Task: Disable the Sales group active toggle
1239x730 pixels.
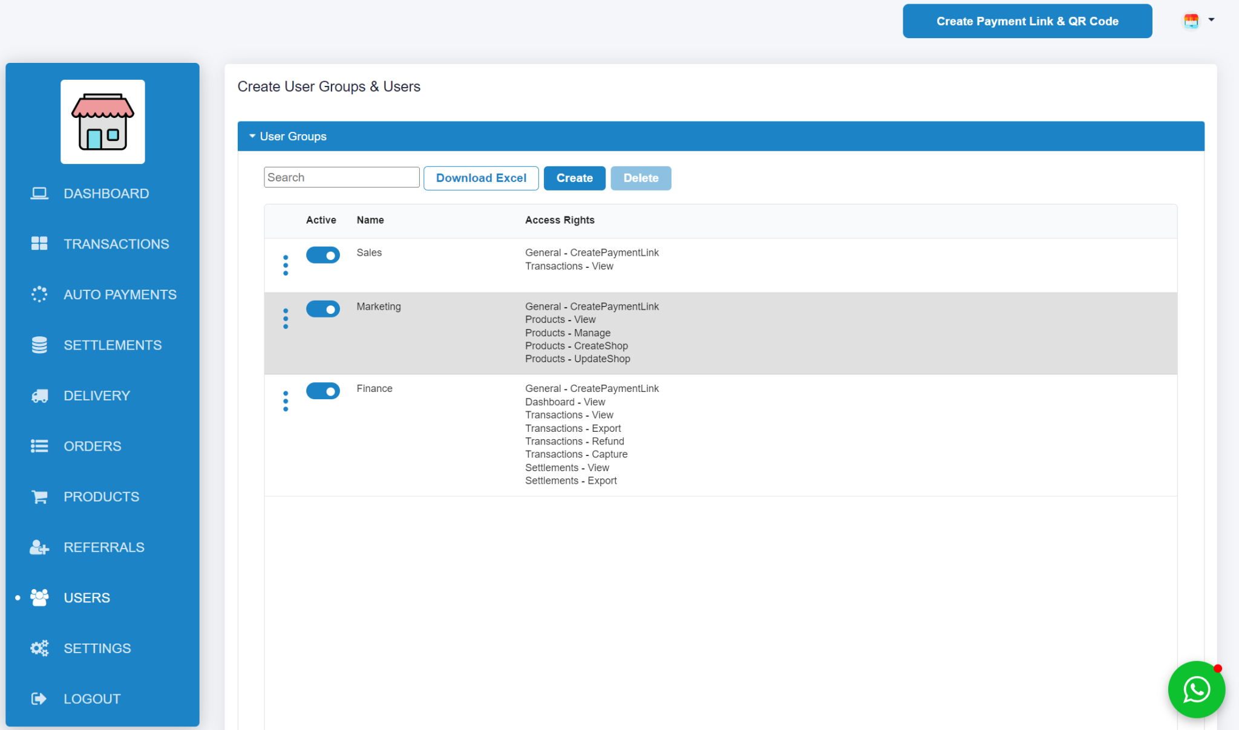Action: pos(322,255)
